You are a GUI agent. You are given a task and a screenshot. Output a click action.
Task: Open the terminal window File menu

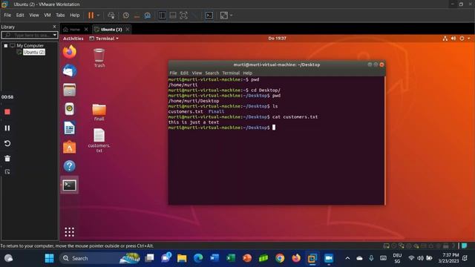[173, 73]
